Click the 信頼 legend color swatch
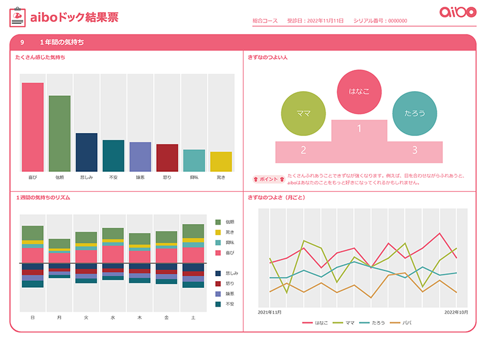 (x=219, y=222)
